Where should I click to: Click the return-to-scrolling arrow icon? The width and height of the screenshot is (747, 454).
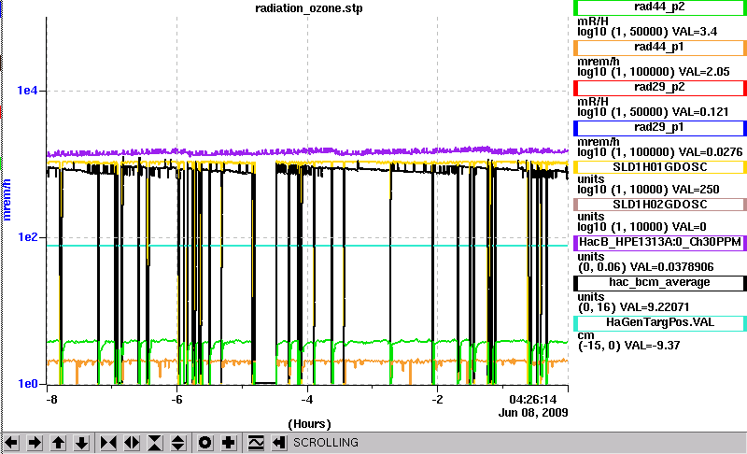[279, 443]
